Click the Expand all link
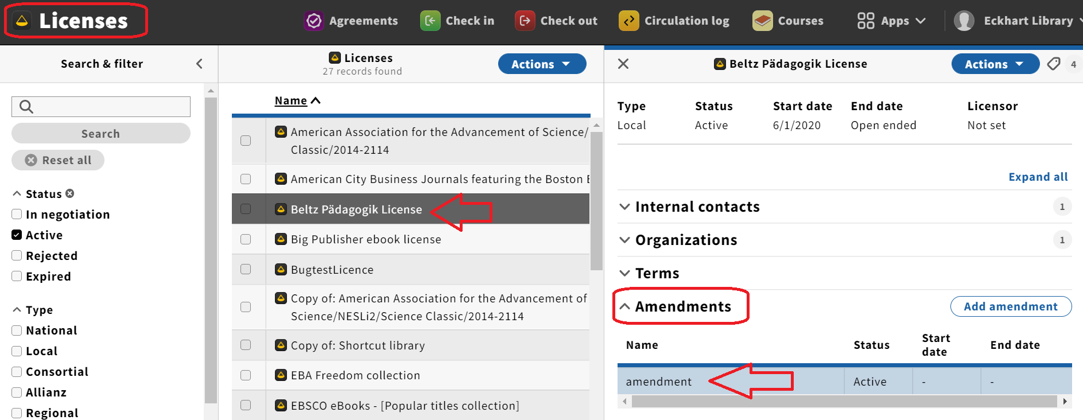Screen dimensions: 1083x420 pyautogui.click(x=1038, y=177)
